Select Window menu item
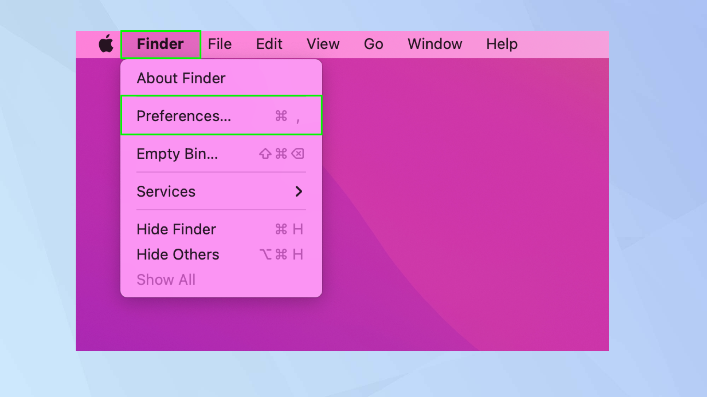This screenshot has width=707, height=397. (434, 44)
